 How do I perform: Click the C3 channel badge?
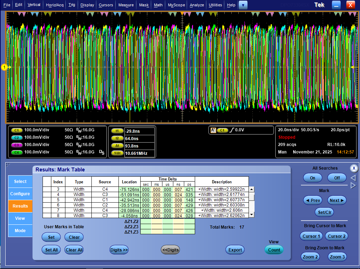(x=17, y=145)
